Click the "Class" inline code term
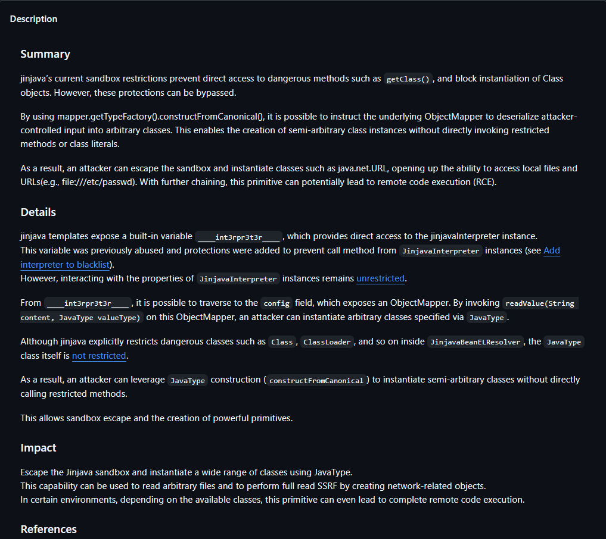The height and width of the screenshot is (539, 606). click(282, 342)
